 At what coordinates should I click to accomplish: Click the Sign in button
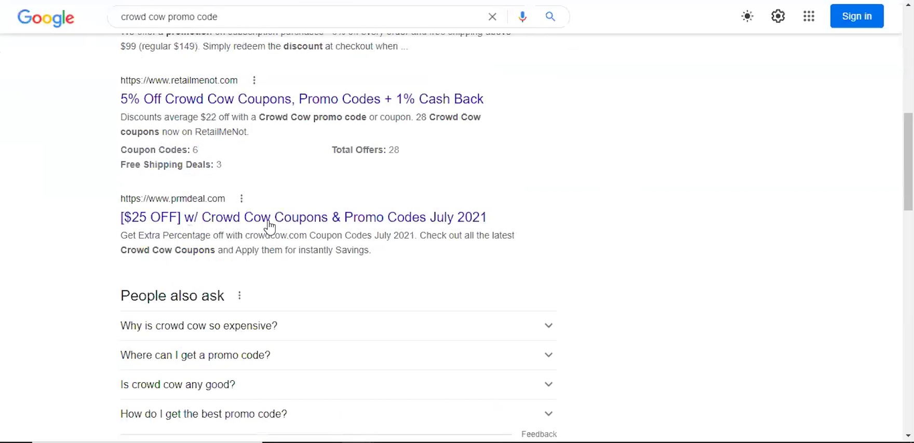point(857,17)
